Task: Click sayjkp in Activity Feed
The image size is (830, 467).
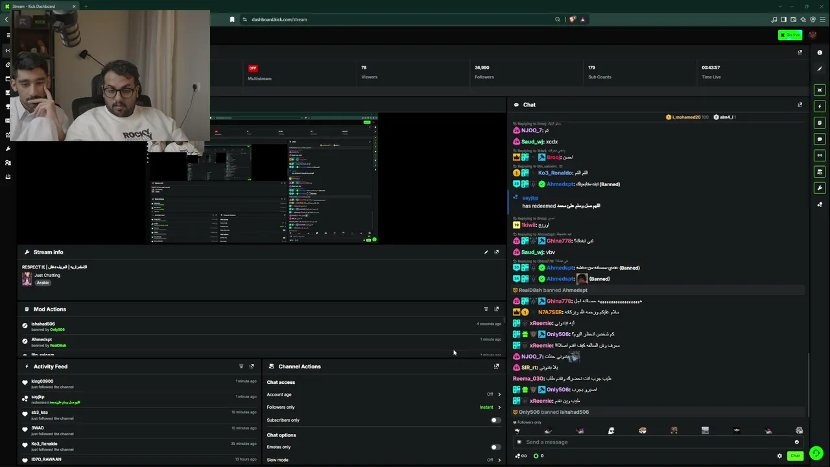Action: click(x=38, y=397)
